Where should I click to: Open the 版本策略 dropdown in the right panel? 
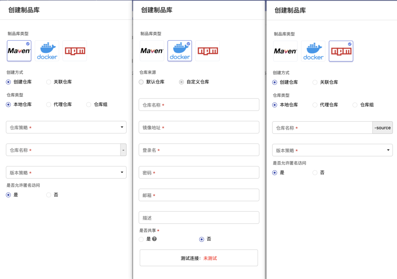click(x=332, y=150)
